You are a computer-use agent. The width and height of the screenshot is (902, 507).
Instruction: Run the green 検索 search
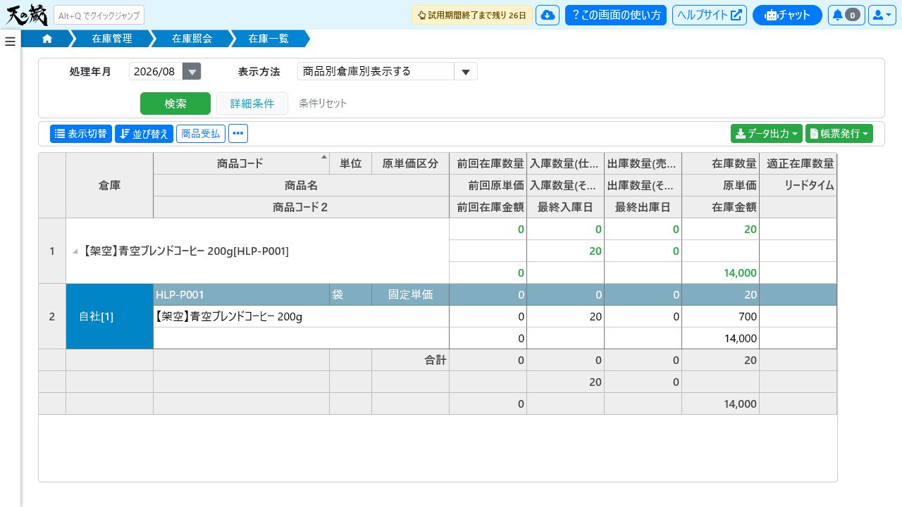pyautogui.click(x=175, y=104)
